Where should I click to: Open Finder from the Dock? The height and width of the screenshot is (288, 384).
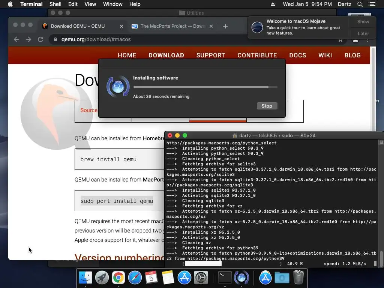(85, 278)
